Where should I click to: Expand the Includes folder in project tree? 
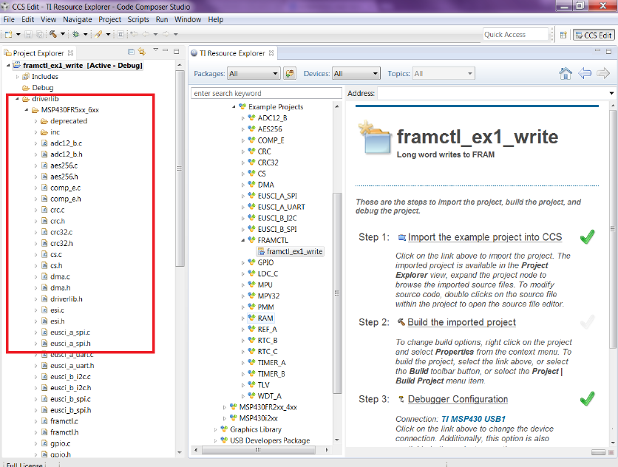tap(18, 76)
